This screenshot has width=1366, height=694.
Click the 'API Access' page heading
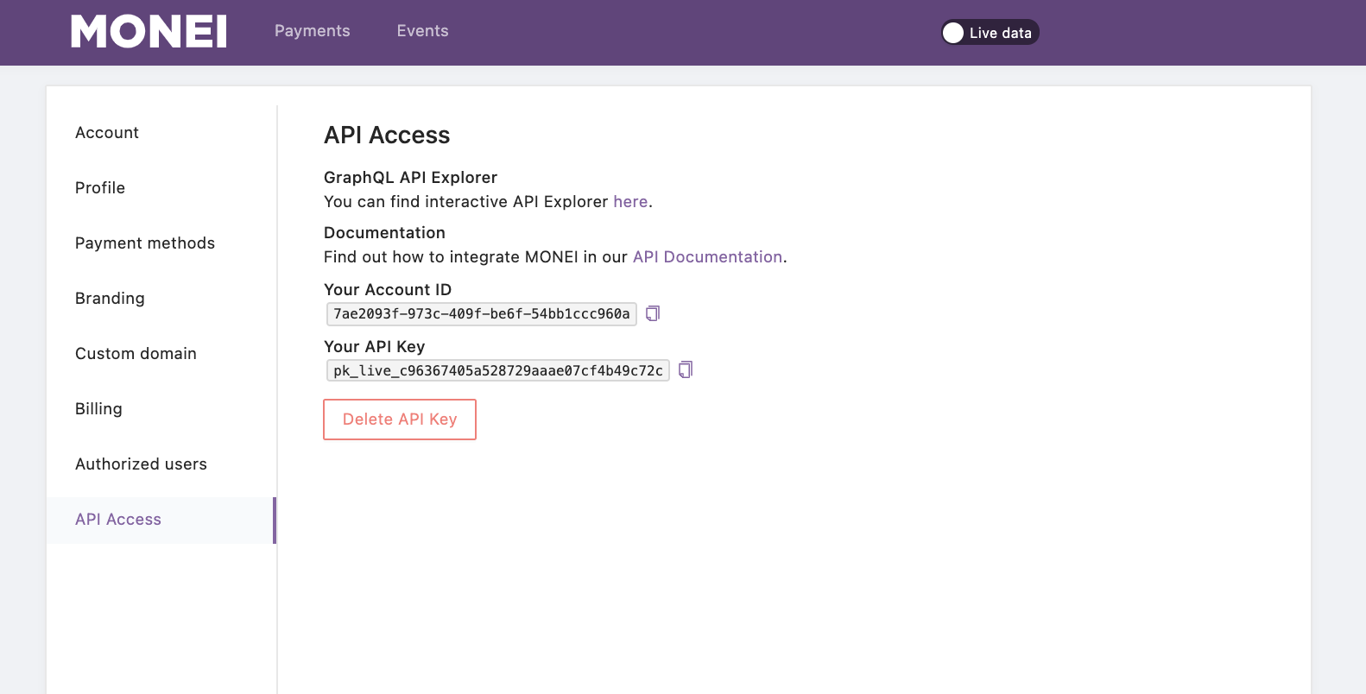pos(387,136)
